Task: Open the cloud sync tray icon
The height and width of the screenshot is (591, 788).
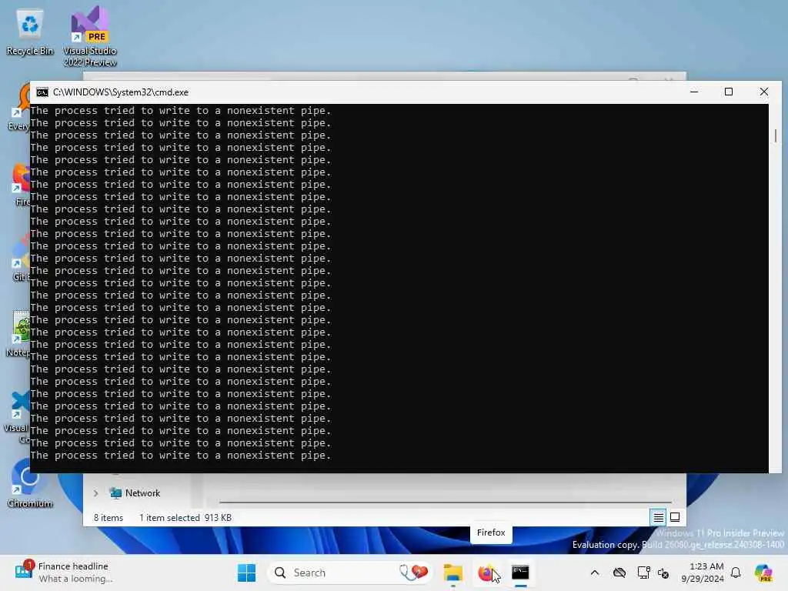Action: point(619,573)
